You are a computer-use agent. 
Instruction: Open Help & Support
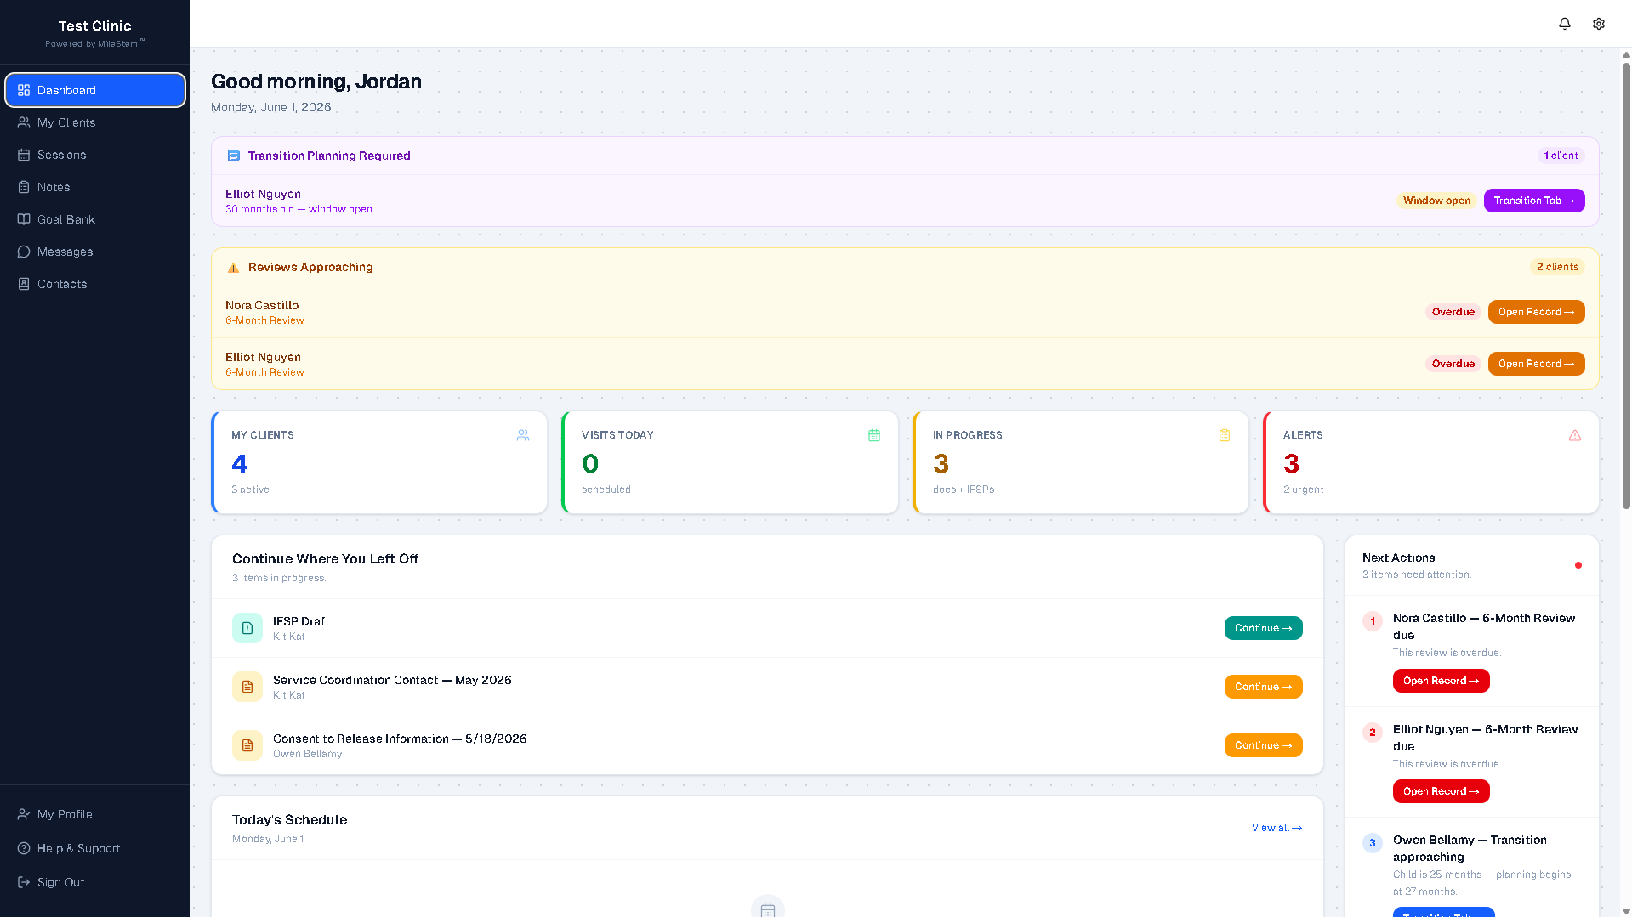tap(95, 848)
